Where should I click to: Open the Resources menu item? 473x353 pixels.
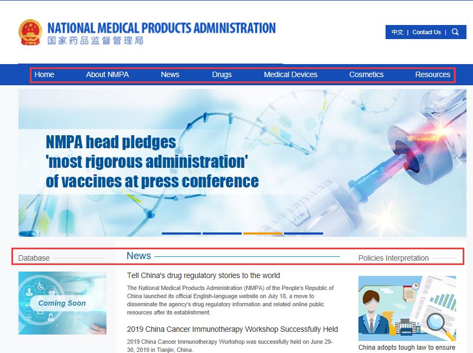tap(432, 74)
